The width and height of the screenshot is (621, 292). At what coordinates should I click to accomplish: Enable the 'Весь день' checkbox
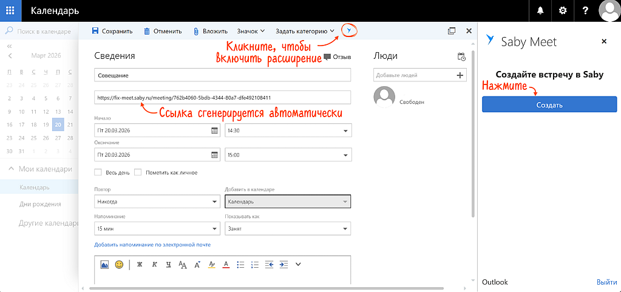(x=98, y=172)
